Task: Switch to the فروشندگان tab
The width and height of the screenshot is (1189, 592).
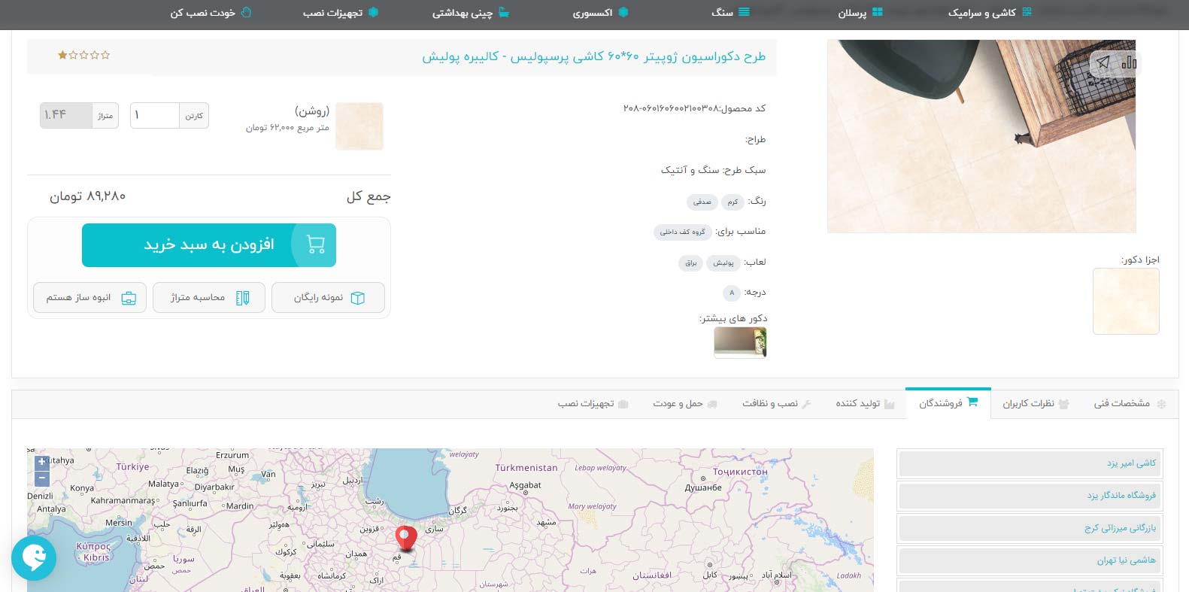Action: 948,403
